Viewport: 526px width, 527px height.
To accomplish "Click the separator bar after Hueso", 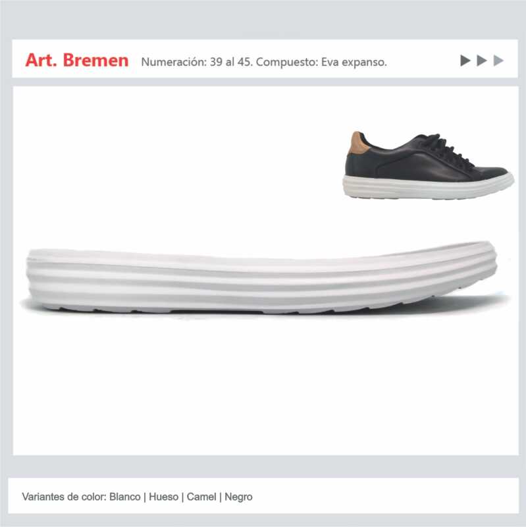I will 183,497.
